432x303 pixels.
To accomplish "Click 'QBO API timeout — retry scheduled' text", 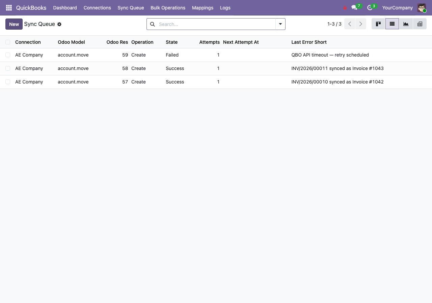I will 330,55.
